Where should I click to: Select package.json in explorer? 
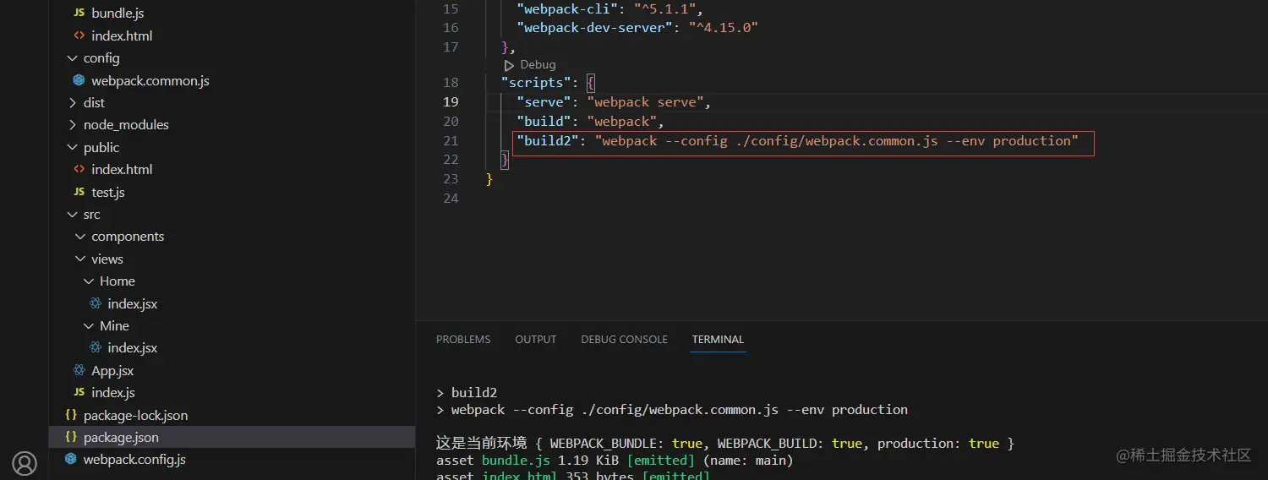[121, 437]
